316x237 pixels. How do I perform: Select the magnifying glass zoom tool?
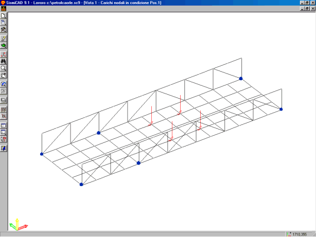4,68
